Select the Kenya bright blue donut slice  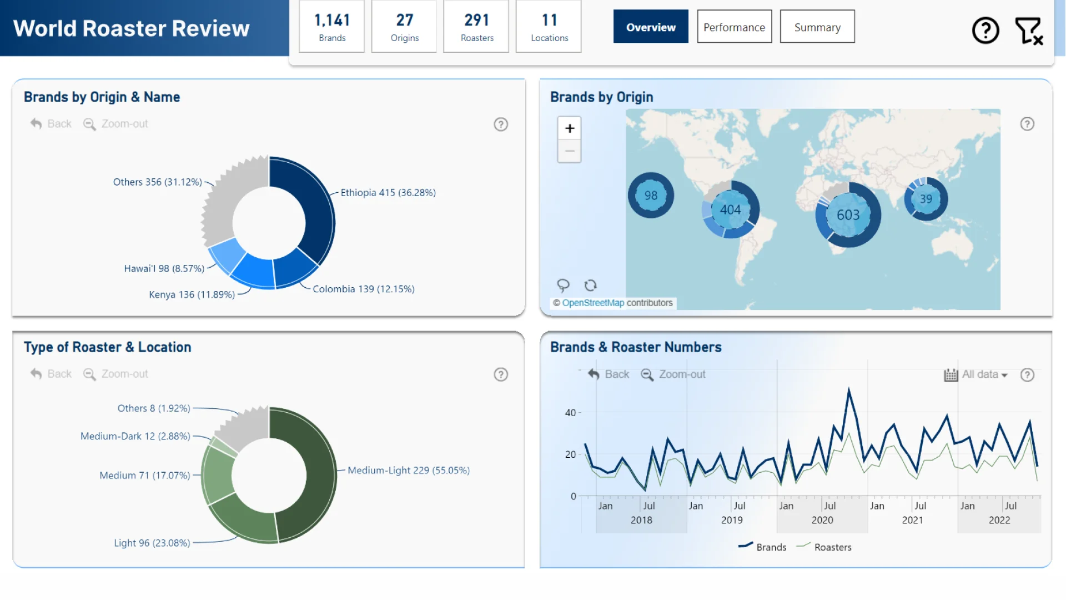pyautogui.click(x=253, y=271)
